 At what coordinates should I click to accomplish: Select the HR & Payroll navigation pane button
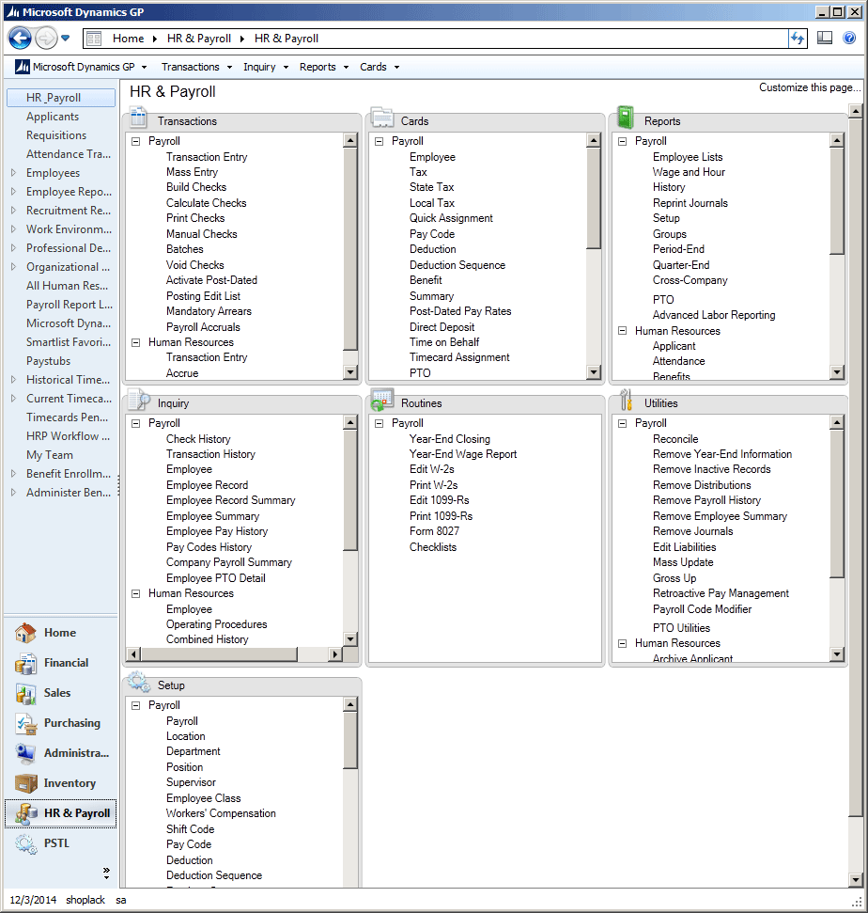click(60, 813)
